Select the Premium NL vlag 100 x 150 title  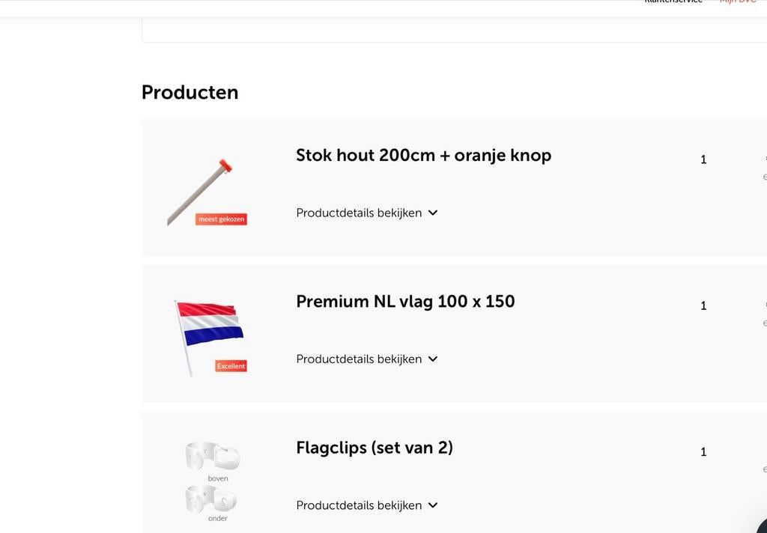tap(405, 302)
